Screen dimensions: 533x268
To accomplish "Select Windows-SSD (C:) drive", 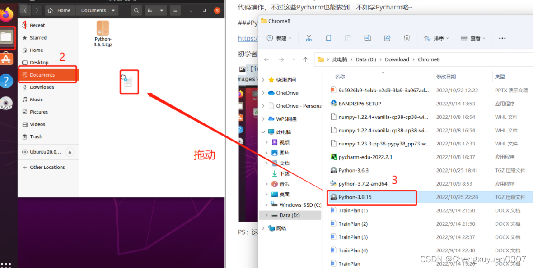I will 300,205.
